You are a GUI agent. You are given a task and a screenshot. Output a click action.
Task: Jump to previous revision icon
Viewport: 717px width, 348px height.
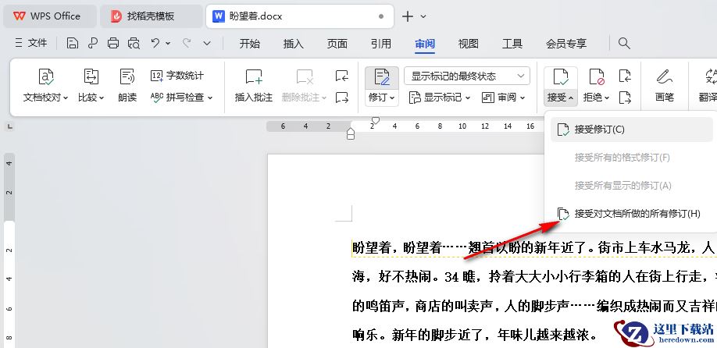pyautogui.click(x=625, y=76)
